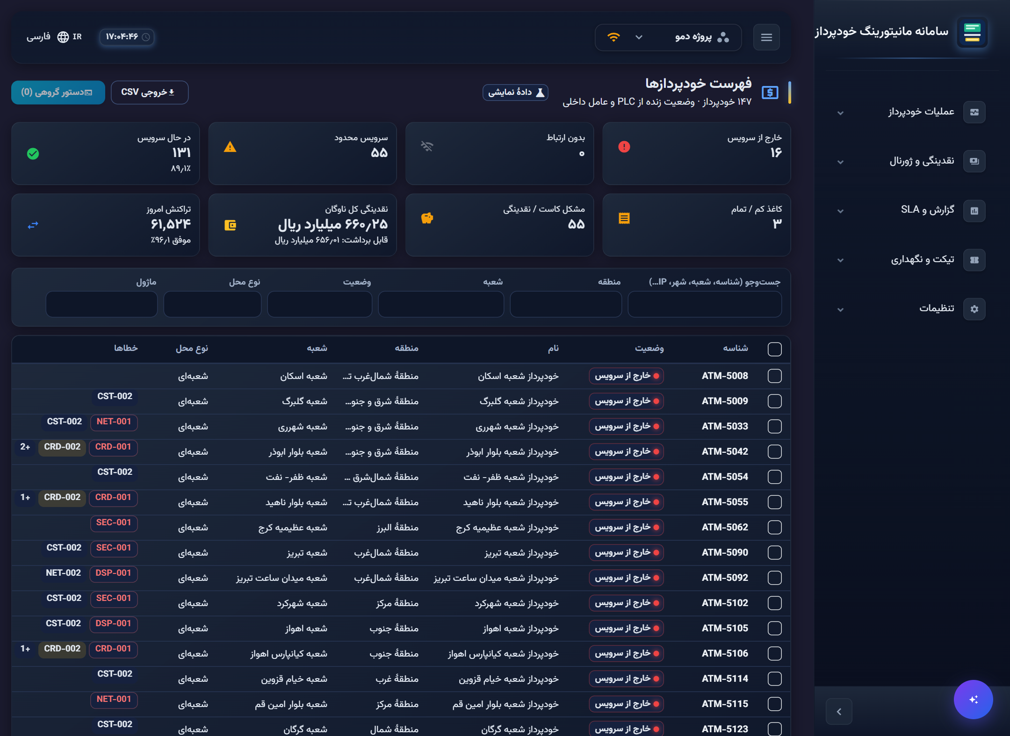Screen dimensions: 1010x736
Task: Click the دستور گروهی (0) button
Action: 58,92
